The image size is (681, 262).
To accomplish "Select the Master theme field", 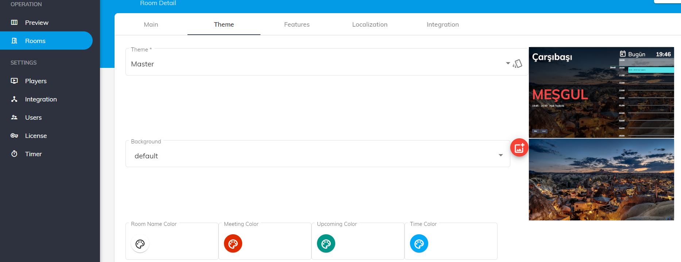I will (x=314, y=64).
